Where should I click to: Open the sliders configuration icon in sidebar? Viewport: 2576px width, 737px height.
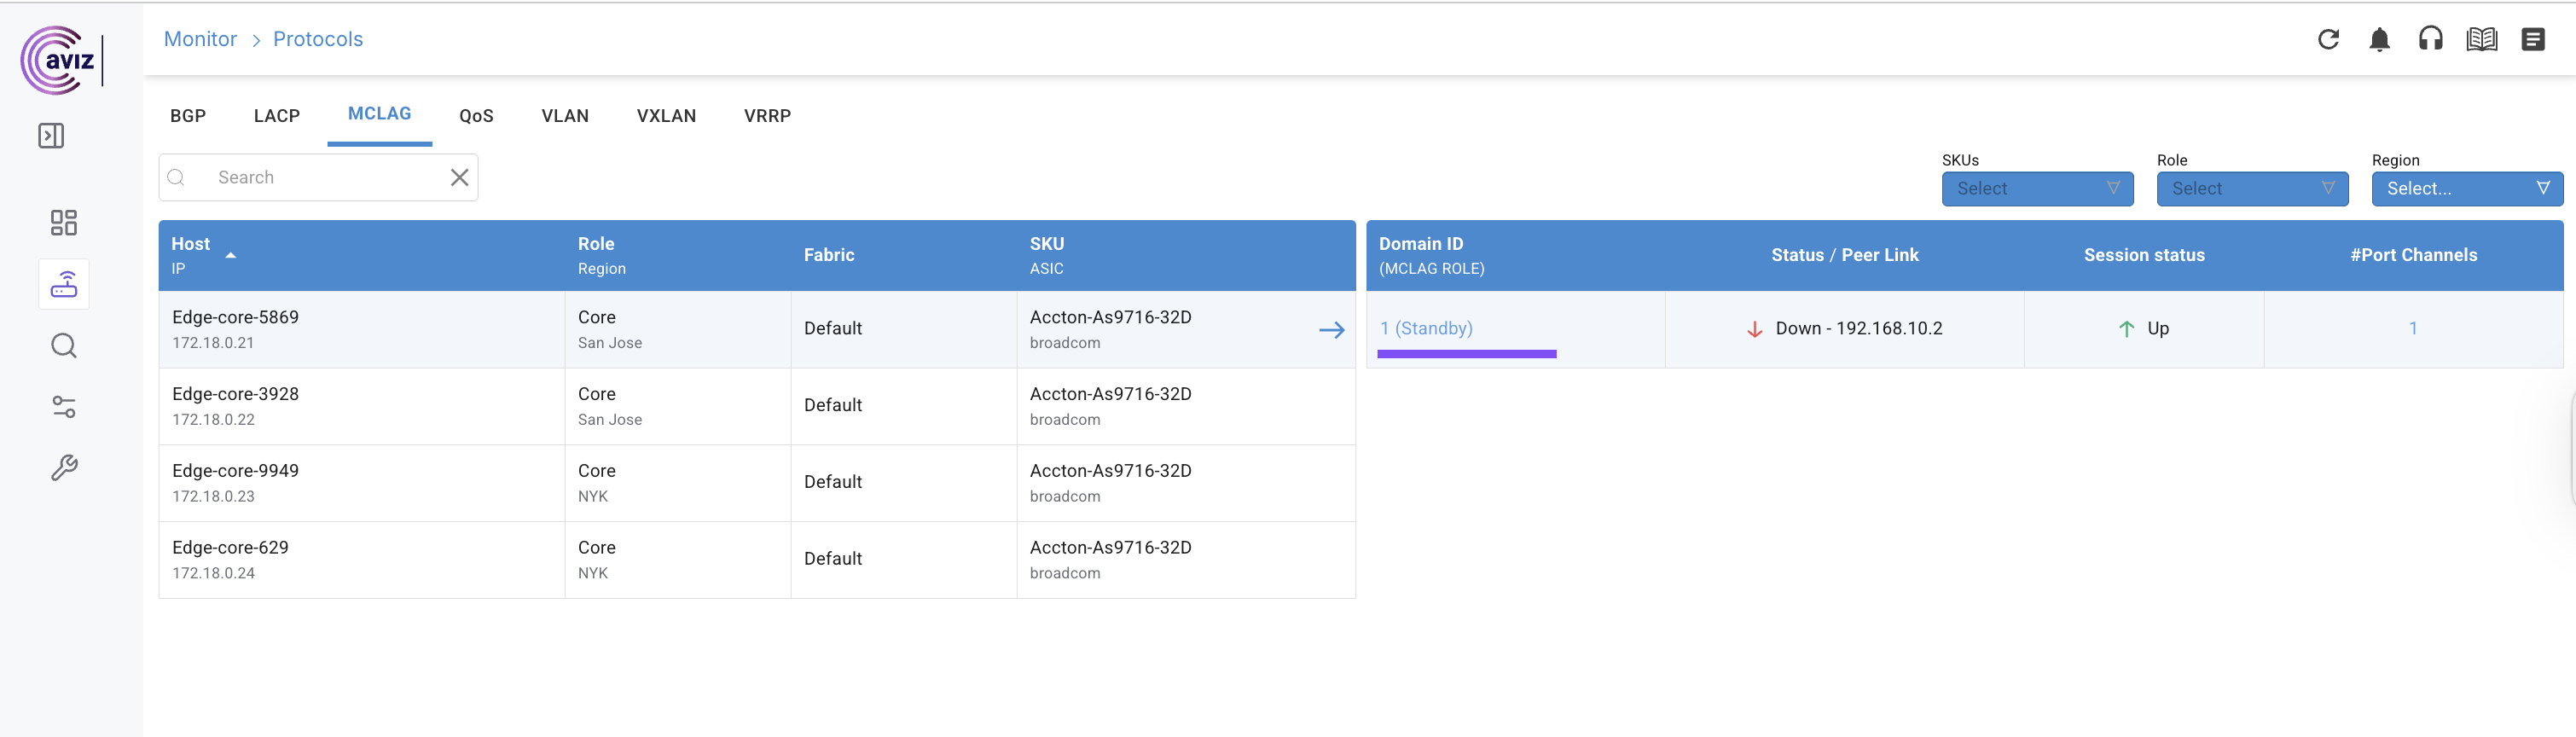(64, 407)
